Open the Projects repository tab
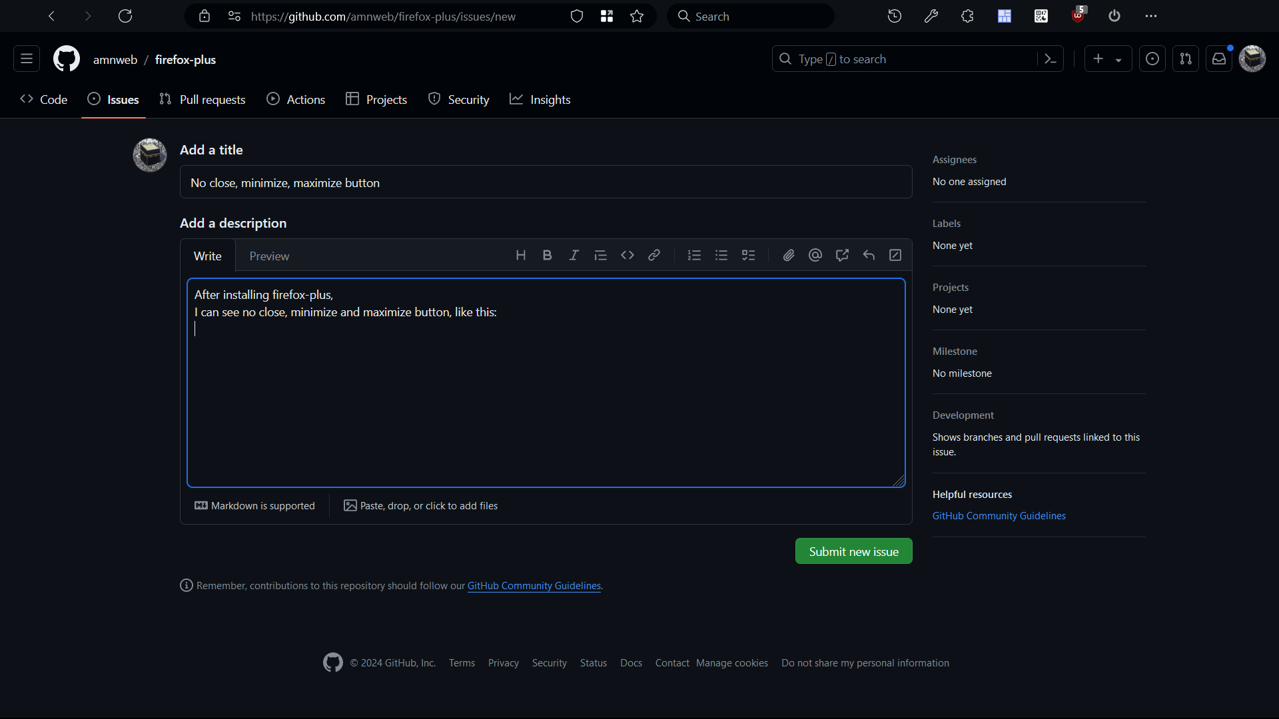 (x=376, y=99)
